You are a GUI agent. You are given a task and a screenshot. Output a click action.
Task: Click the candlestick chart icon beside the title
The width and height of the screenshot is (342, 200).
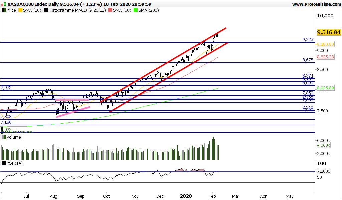coord(4,4)
